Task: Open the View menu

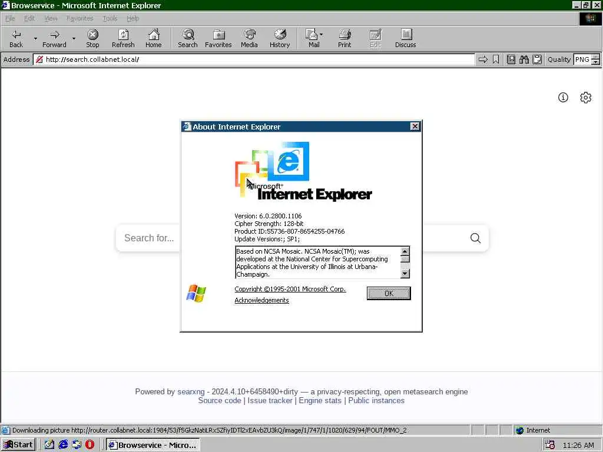Action: tap(51, 18)
